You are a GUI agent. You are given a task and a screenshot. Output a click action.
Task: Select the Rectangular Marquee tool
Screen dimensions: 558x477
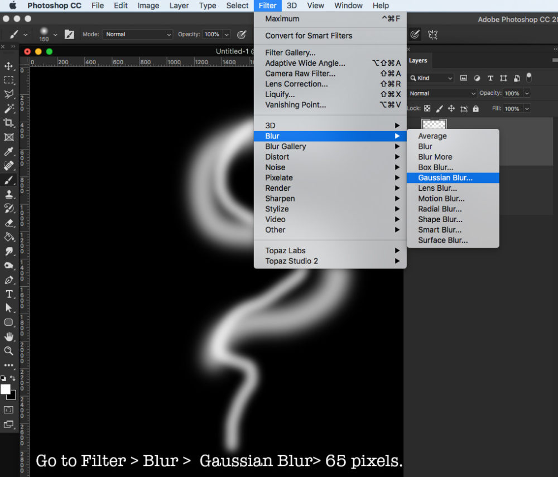[x=8, y=80]
